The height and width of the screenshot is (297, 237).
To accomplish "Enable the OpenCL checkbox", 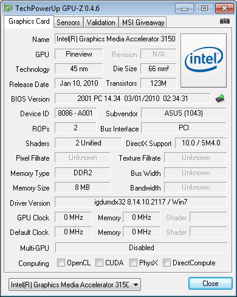I will coord(61,262).
